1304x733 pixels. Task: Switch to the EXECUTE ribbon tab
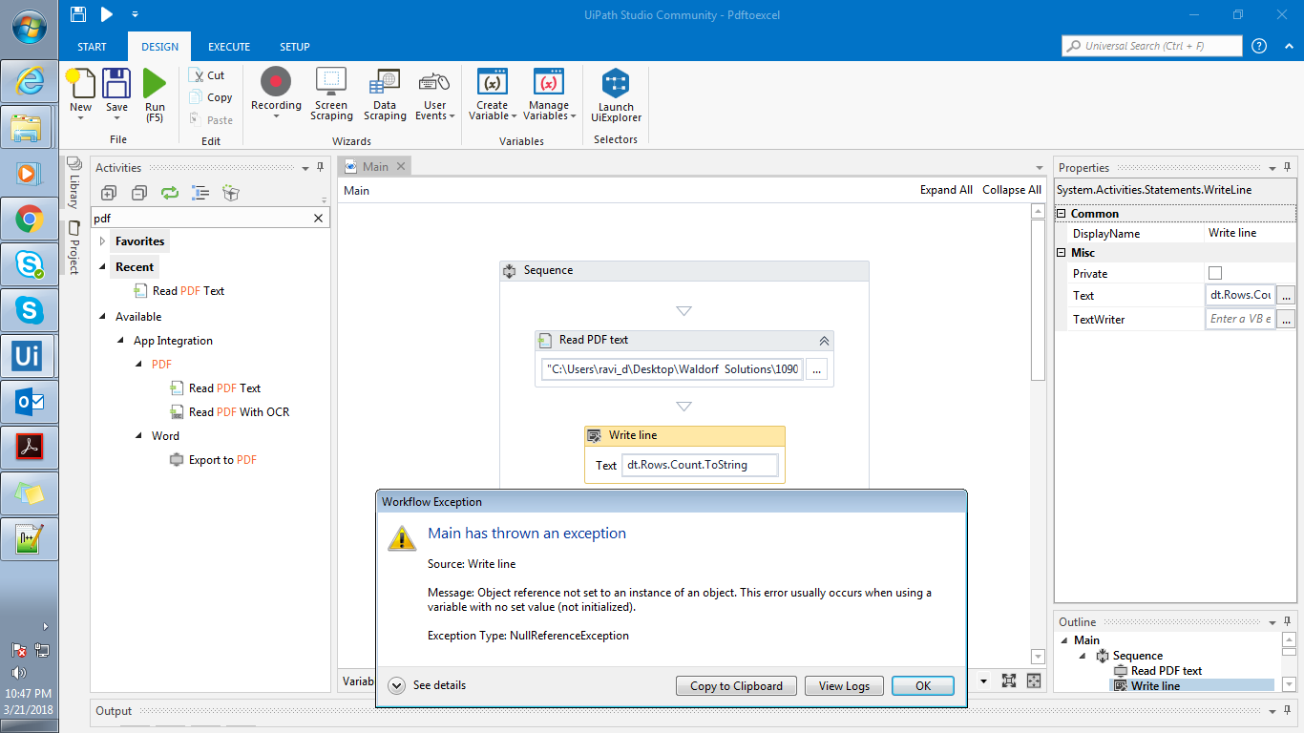[229, 47]
